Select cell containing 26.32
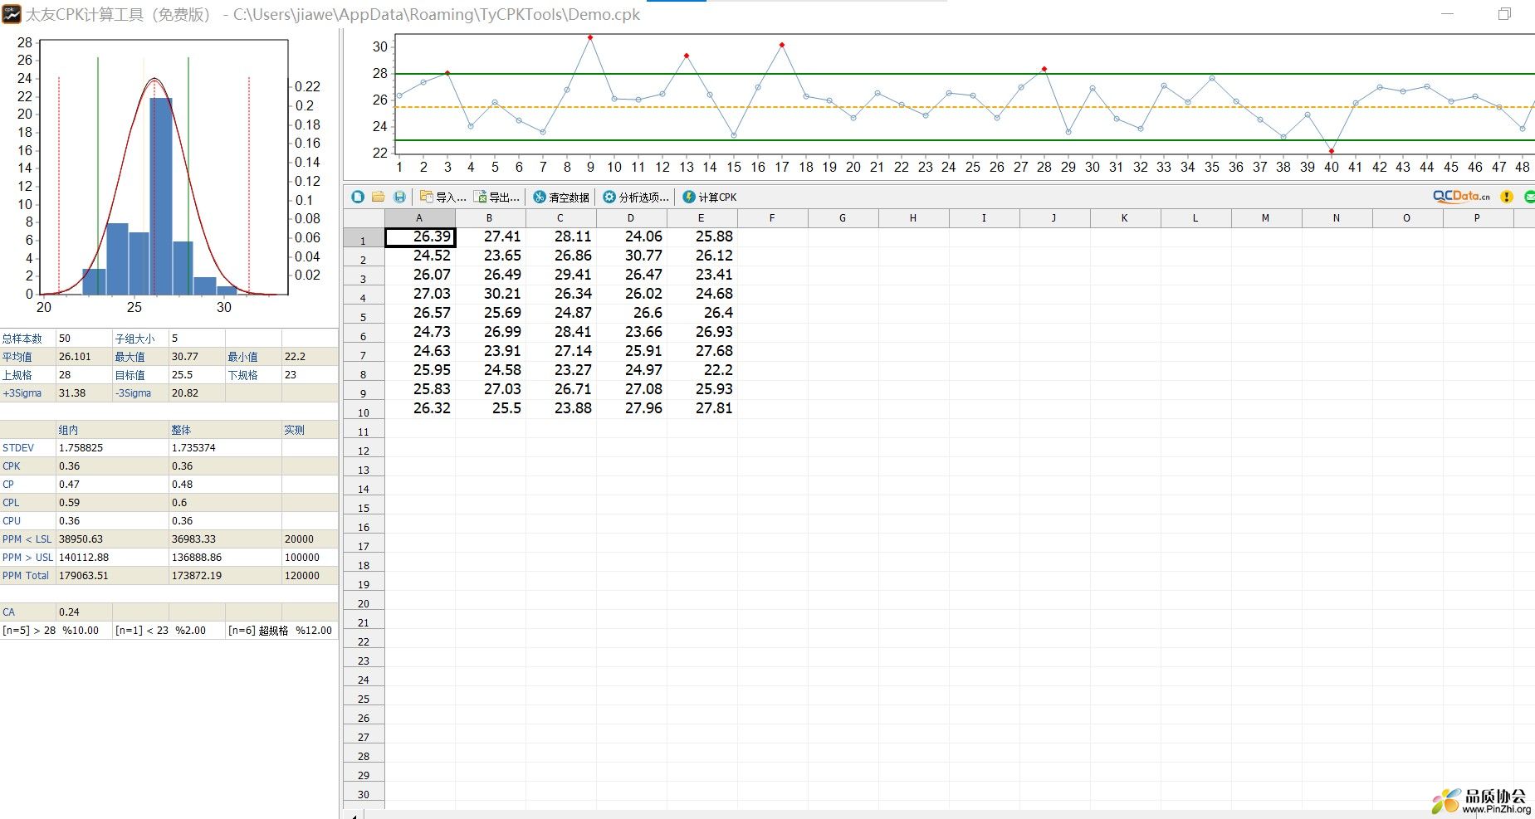 click(x=420, y=408)
